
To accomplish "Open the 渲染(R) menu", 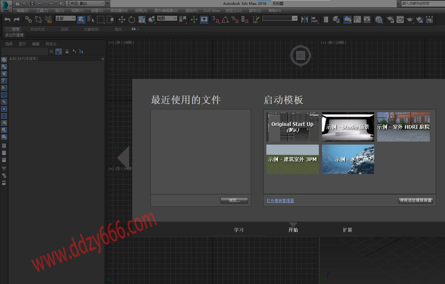I will pyautogui.click(x=191, y=11).
